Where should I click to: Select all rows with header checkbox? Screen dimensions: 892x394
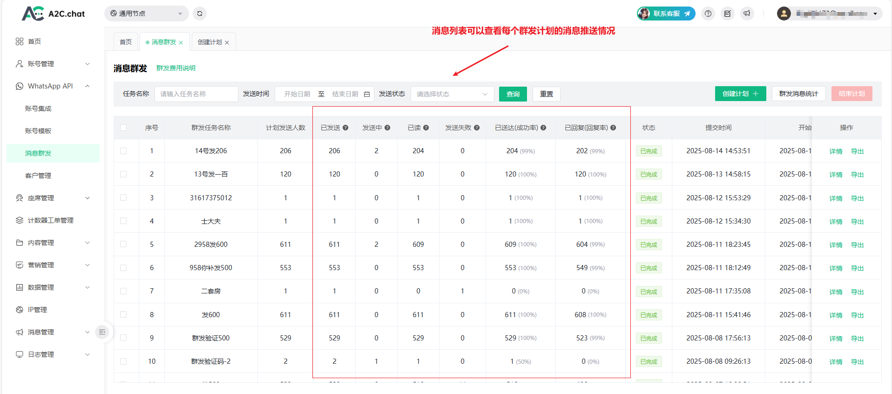point(123,128)
